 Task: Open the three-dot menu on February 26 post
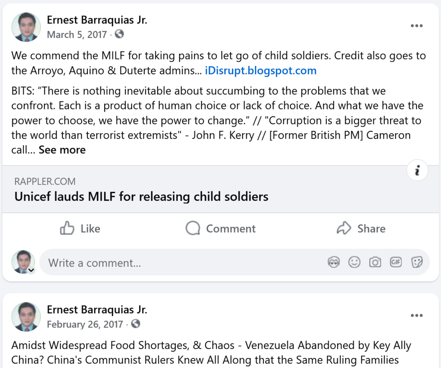coord(416,315)
